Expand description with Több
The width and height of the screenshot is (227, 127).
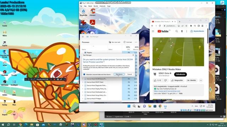(x=181, y=93)
